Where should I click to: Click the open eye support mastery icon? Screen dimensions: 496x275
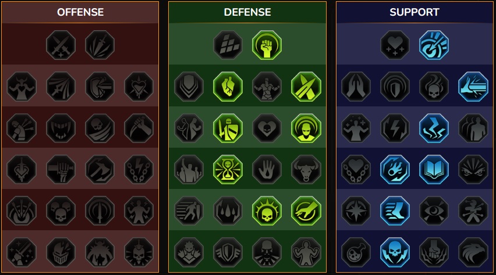click(x=434, y=211)
